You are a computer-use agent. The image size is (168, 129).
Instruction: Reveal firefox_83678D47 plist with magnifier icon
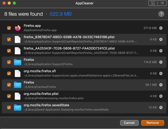[161, 39]
